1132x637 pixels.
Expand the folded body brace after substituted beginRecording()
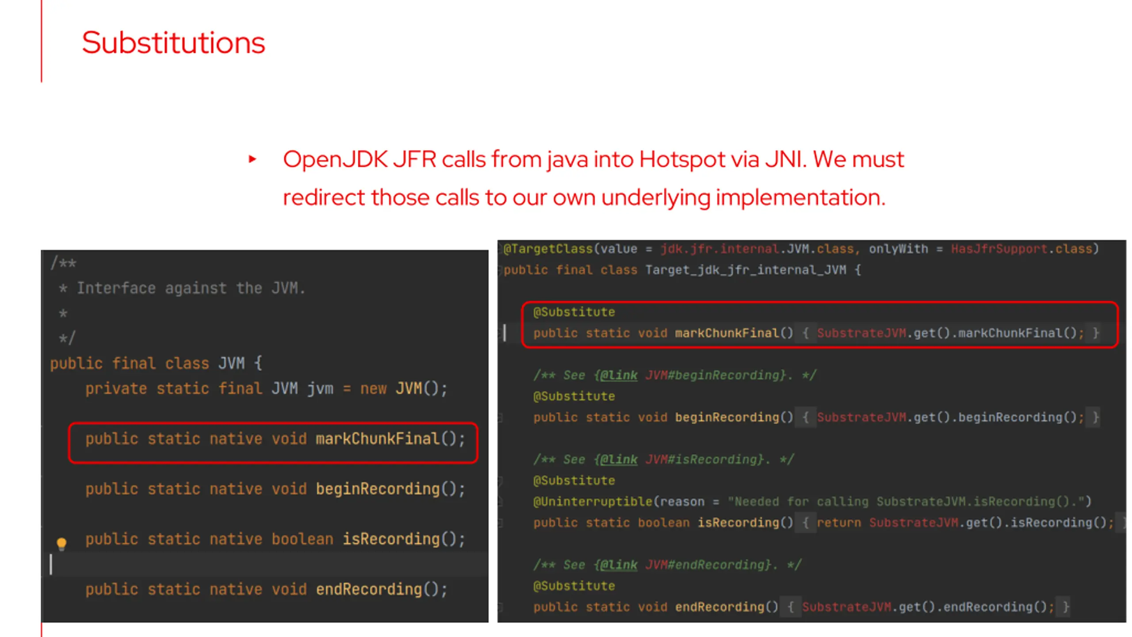806,418
